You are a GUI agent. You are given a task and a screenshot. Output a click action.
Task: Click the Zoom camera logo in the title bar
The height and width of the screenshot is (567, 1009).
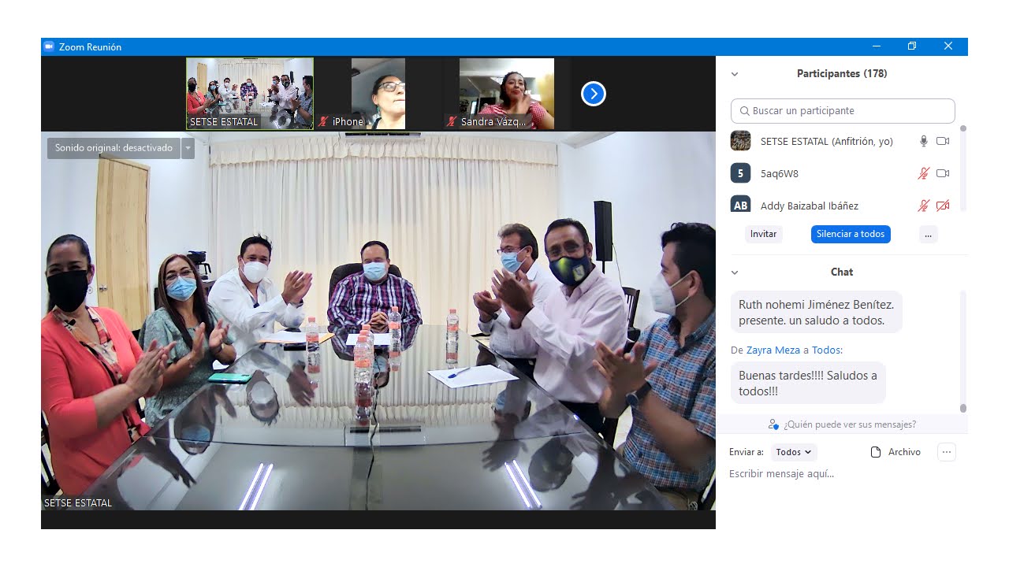pos(49,46)
